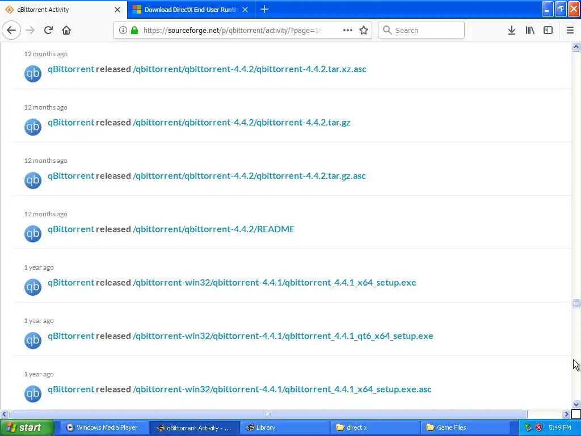
Task: Switch to Download DirectX End-User Runtime tab
Action: pos(191,10)
